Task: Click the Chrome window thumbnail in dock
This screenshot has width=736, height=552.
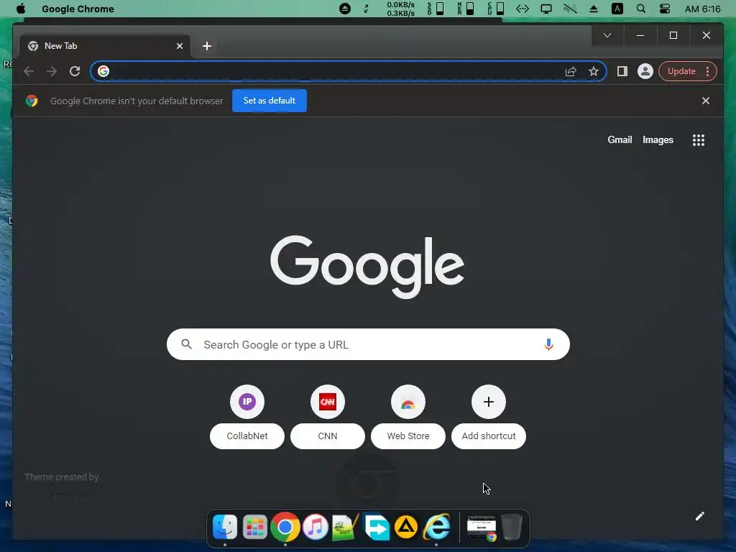Action: tap(482, 528)
